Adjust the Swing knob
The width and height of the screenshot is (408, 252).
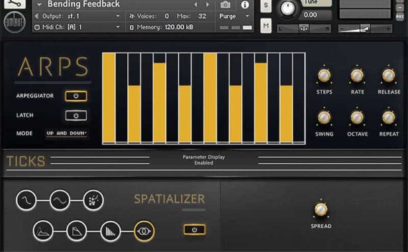(x=325, y=117)
